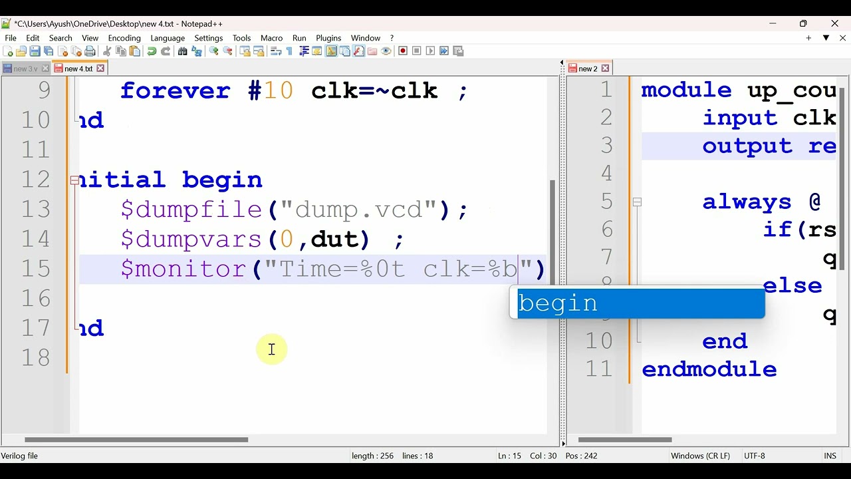Open the Replace dialog toolbar icon
Viewport: 851px width, 479px height.
pyautogui.click(x=196, y=51)
